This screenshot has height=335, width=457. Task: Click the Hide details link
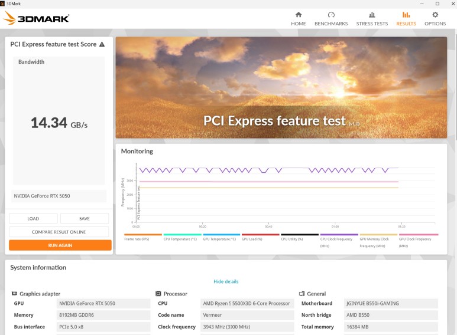pyautogui.click(x=226, y=281)
